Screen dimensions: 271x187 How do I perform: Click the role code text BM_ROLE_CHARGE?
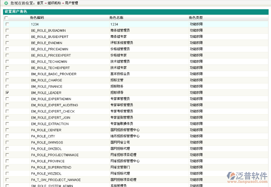point(46,80)
